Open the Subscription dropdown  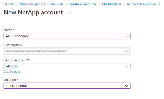67,51
